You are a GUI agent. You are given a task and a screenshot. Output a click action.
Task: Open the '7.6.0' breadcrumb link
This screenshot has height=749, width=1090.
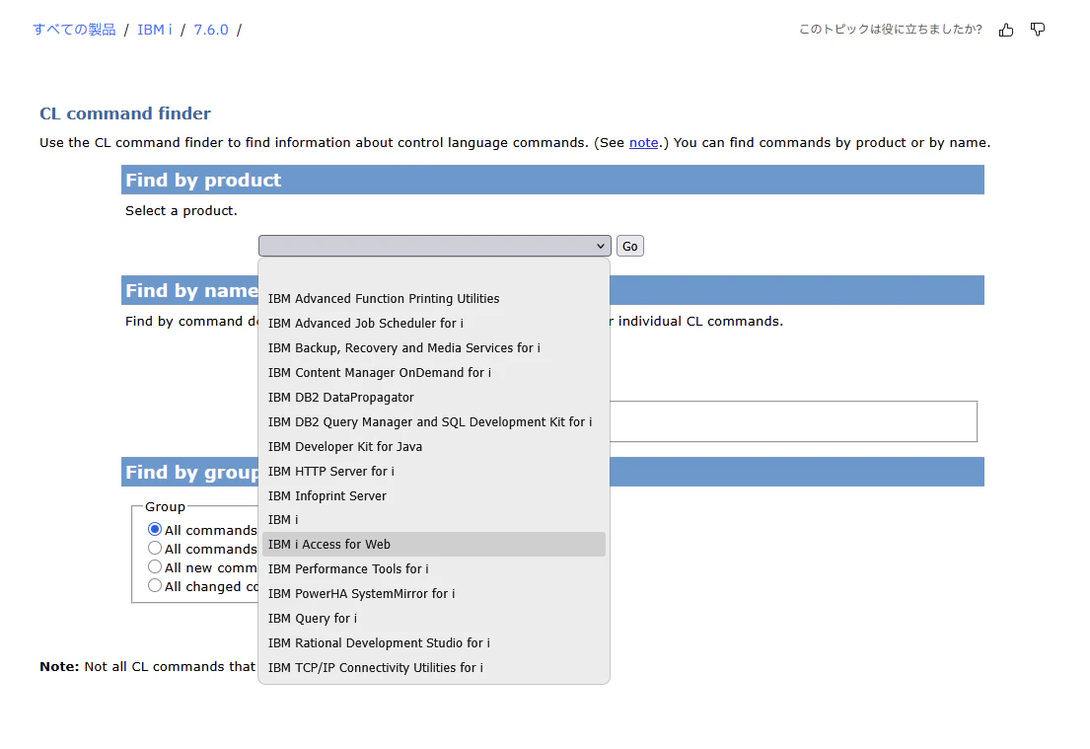211,30
